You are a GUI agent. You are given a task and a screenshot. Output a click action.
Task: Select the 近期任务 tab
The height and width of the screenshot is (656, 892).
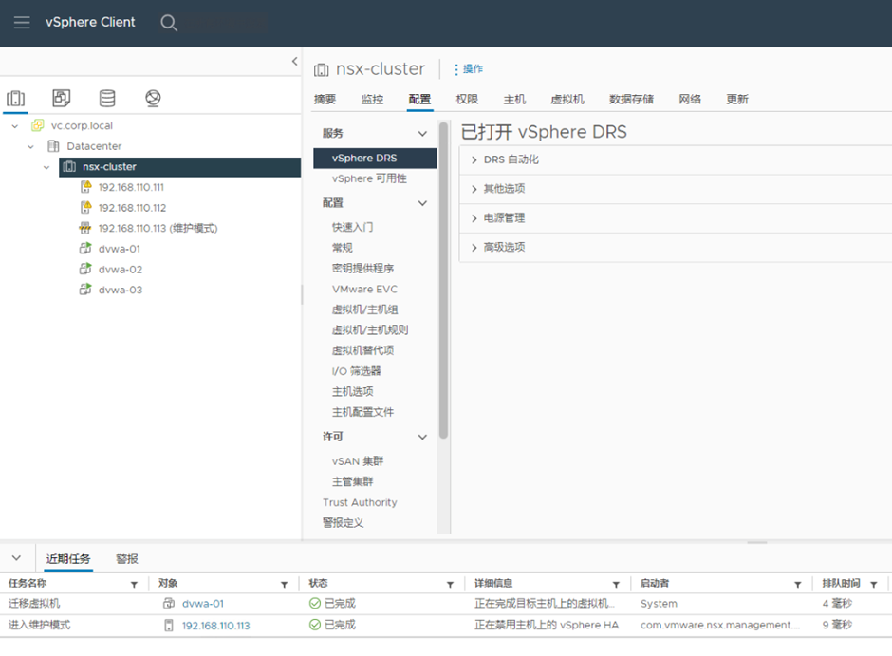(x=68, y=559)
